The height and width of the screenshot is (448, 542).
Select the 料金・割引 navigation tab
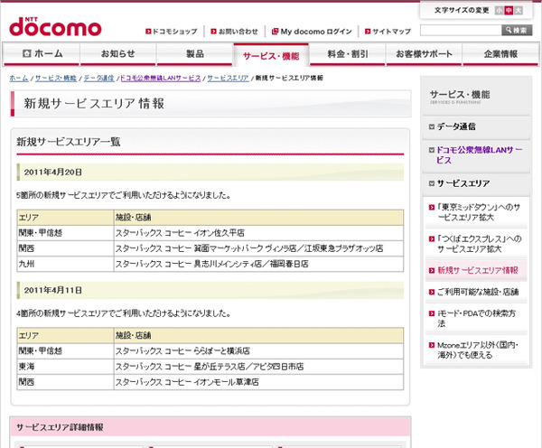coord(348,54)
